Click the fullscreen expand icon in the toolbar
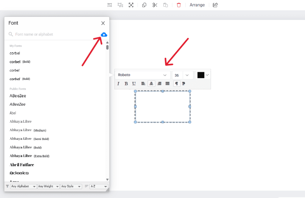This screenshot has width=305, height=198. coord(131,5)
